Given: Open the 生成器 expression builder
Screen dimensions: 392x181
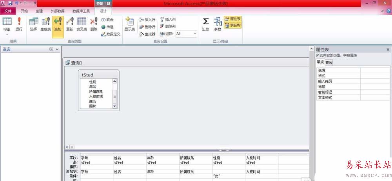Looking at the screenshot, I should pos(147,34).
